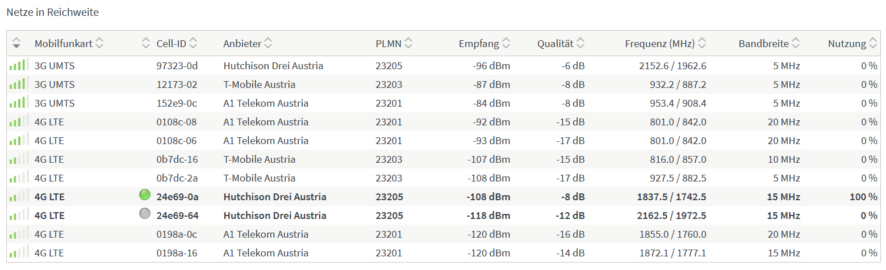Click signal strength icon for cell 152e9-0c
This screenshot has width=886, height=270.
[x=18, y=103]
